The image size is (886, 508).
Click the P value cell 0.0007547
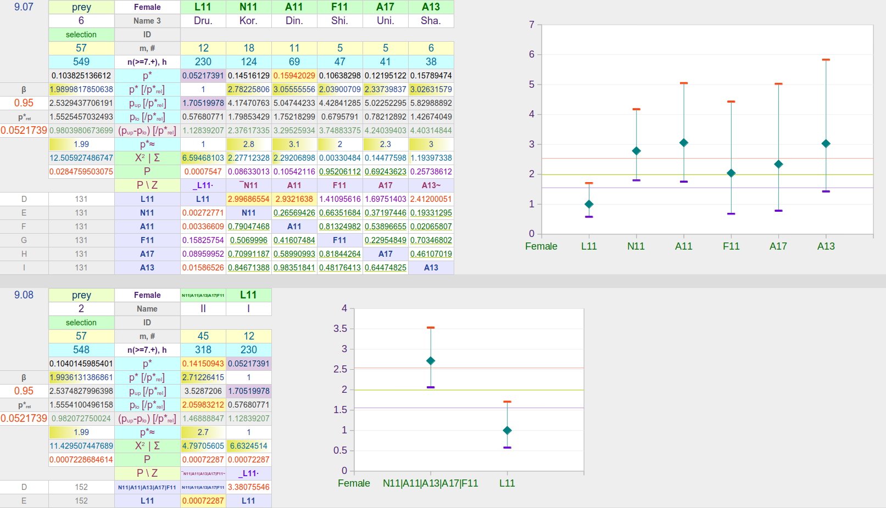tap(203, 172)
